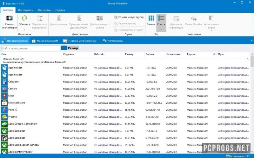Click the Paint 3D app icon
Screen dimensions: 254x158
tap(4, 110)
